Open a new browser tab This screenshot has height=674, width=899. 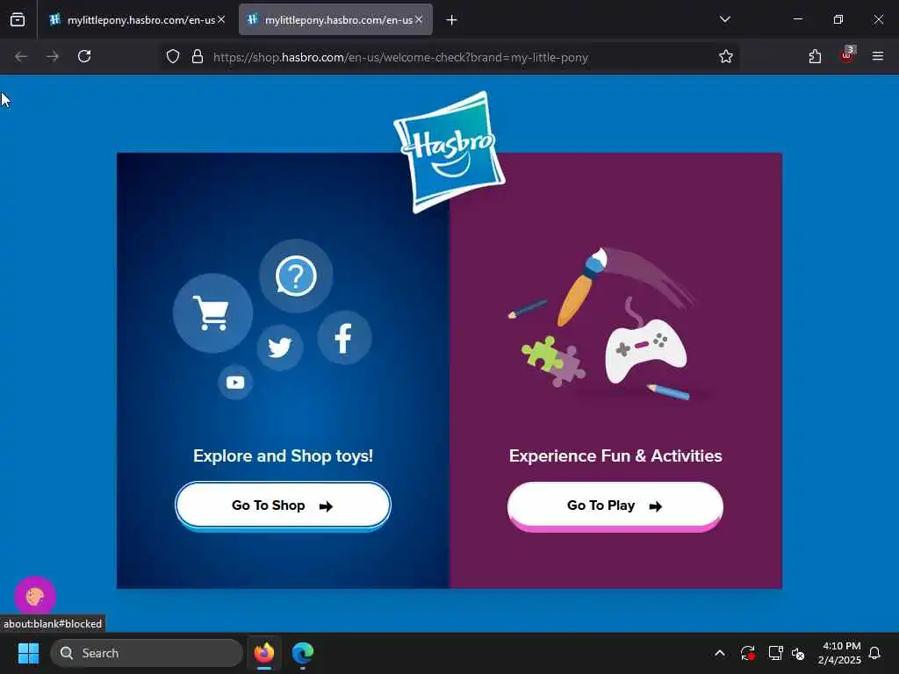(x=452, y=20)
